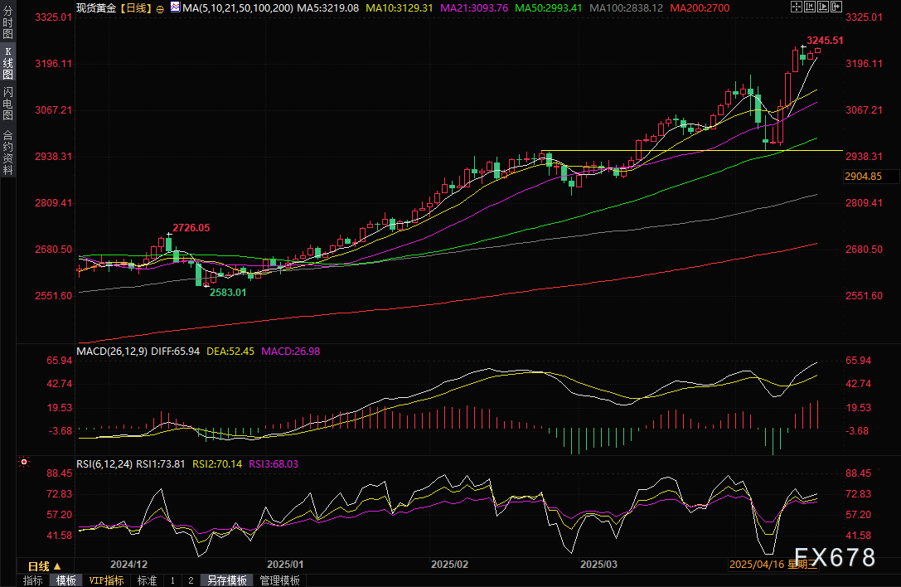Click the MA indicator chart icon
Viewport: 901px width, 587px height.
click(x=174, y=7)
